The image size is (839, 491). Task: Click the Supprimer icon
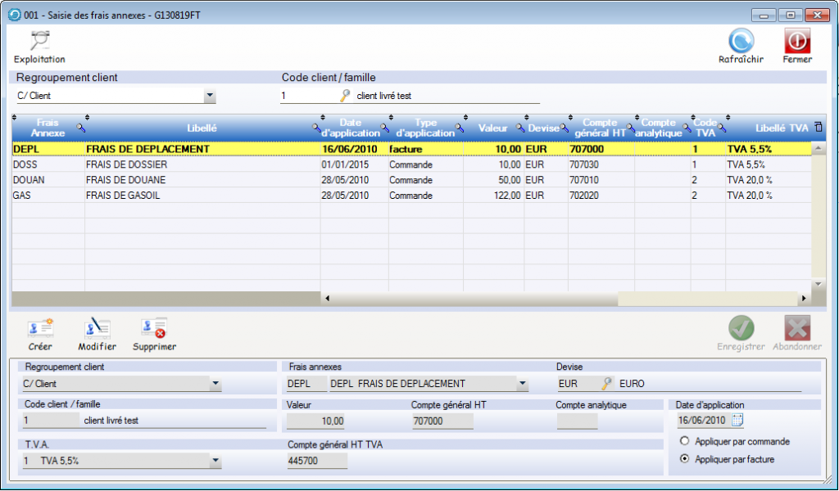[x=153, y=329]
